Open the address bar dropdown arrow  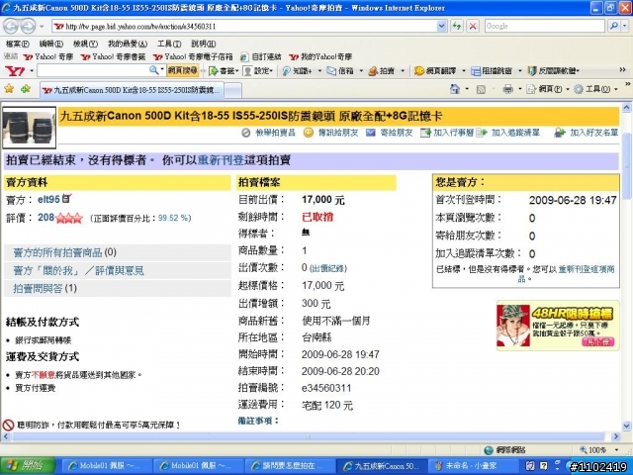(x=442, y=27)
